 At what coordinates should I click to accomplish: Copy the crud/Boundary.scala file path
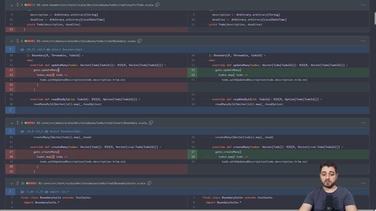pos(139,41)
